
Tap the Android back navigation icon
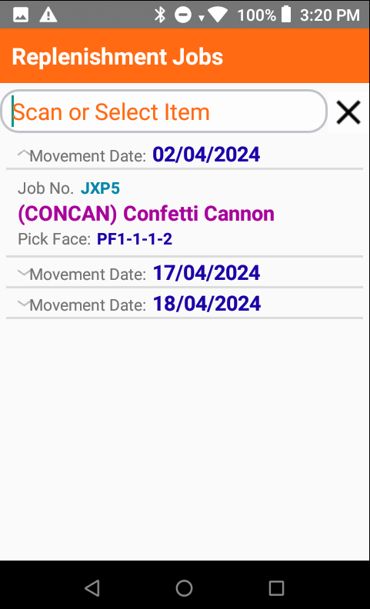(92, 587)
